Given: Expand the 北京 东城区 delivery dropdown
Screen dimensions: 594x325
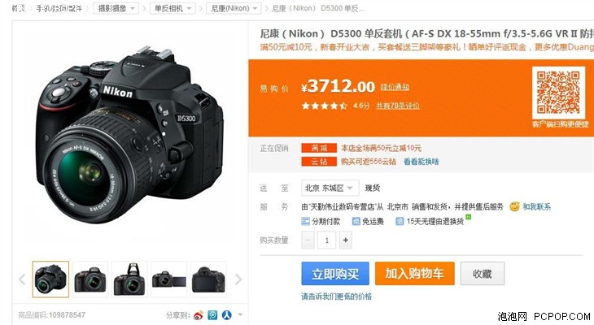Looking at the screenshot, I should (330, 188).
